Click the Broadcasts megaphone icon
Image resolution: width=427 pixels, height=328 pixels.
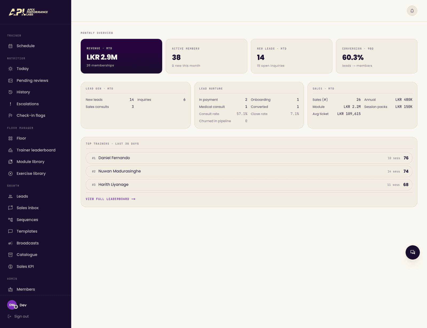coord(10,243)
